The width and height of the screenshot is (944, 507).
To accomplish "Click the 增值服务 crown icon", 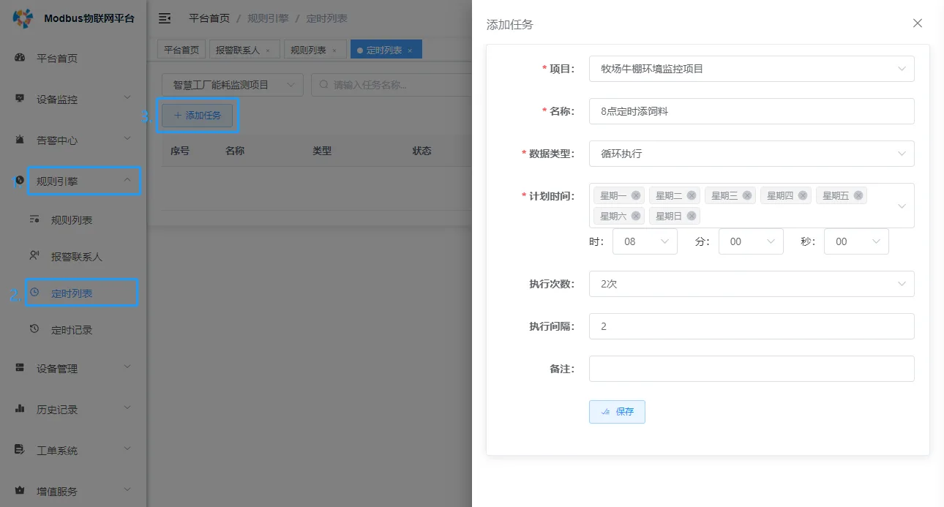I will click(x=20, y=491).
